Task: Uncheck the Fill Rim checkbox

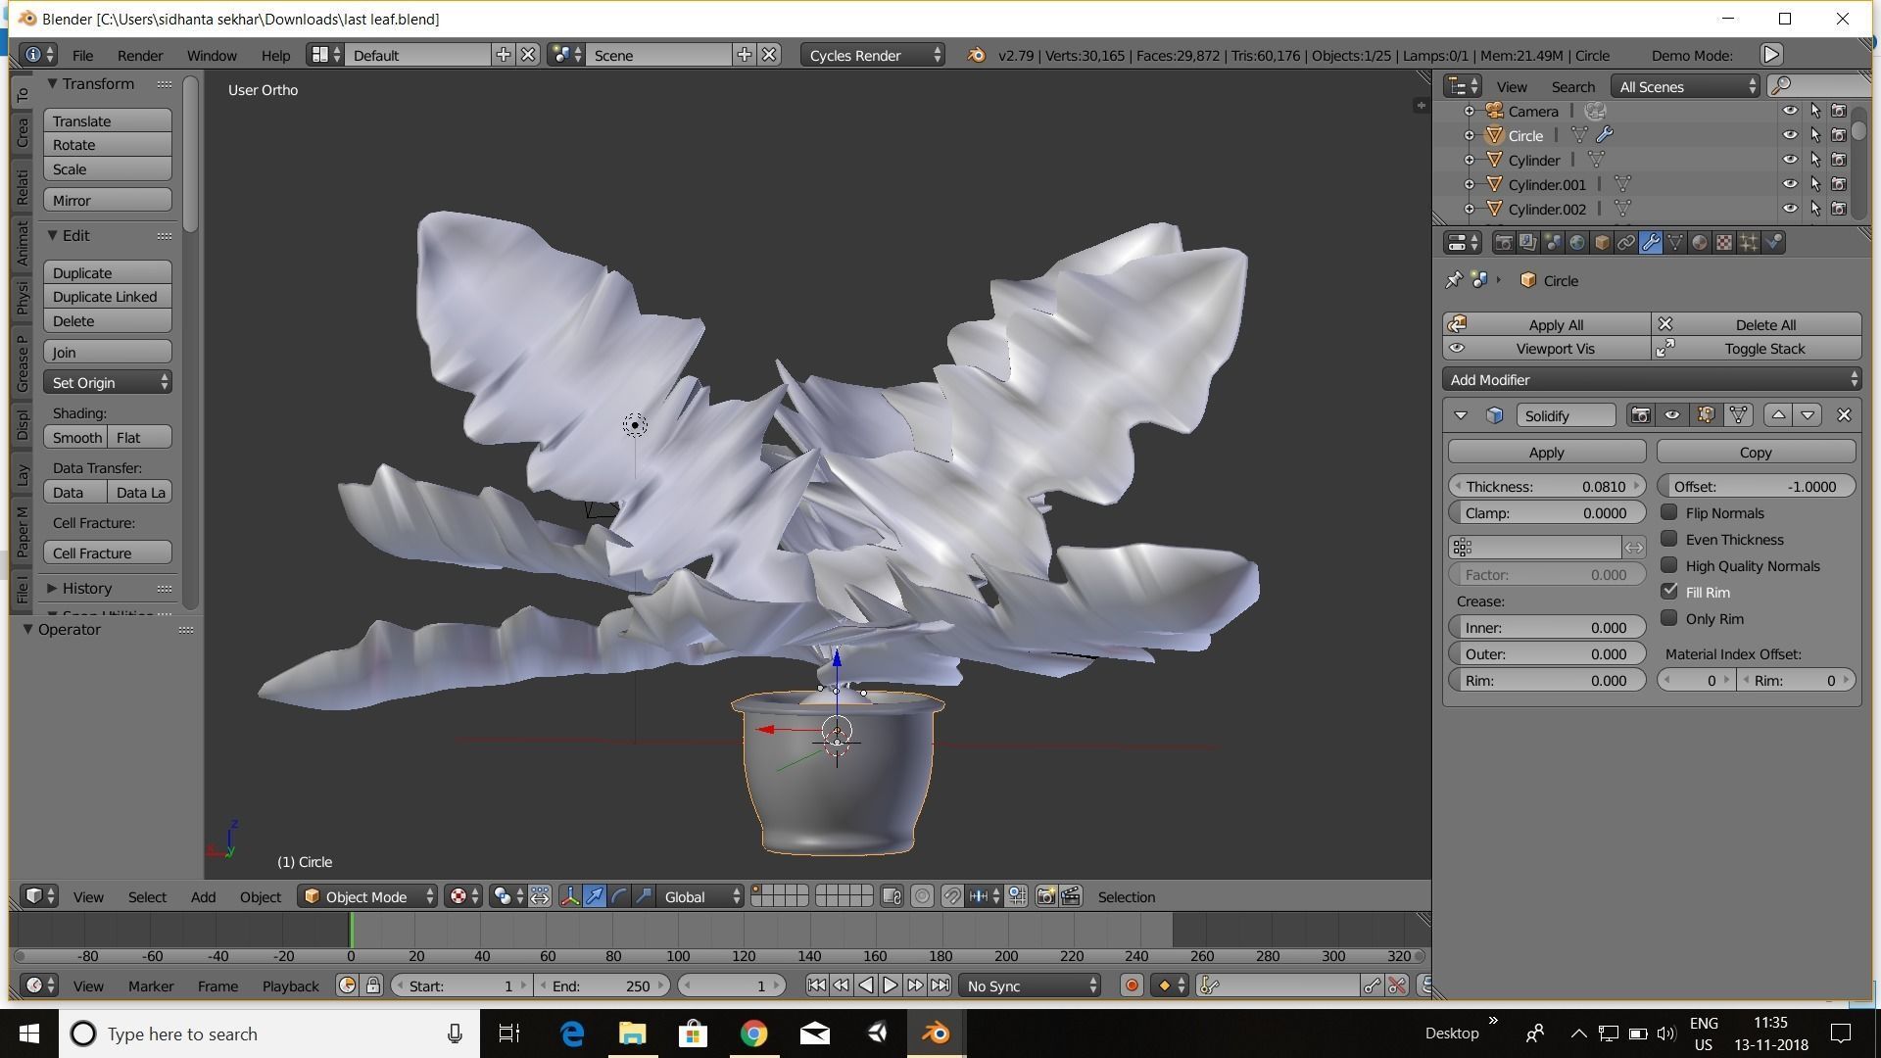Action: (x=1669, y=592)
